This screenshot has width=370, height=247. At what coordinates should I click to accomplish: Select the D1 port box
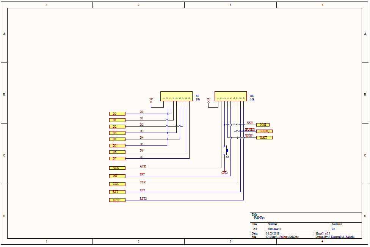(117, 120)
